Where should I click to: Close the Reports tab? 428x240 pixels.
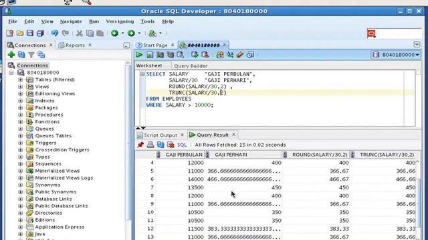tap(90, 45)
